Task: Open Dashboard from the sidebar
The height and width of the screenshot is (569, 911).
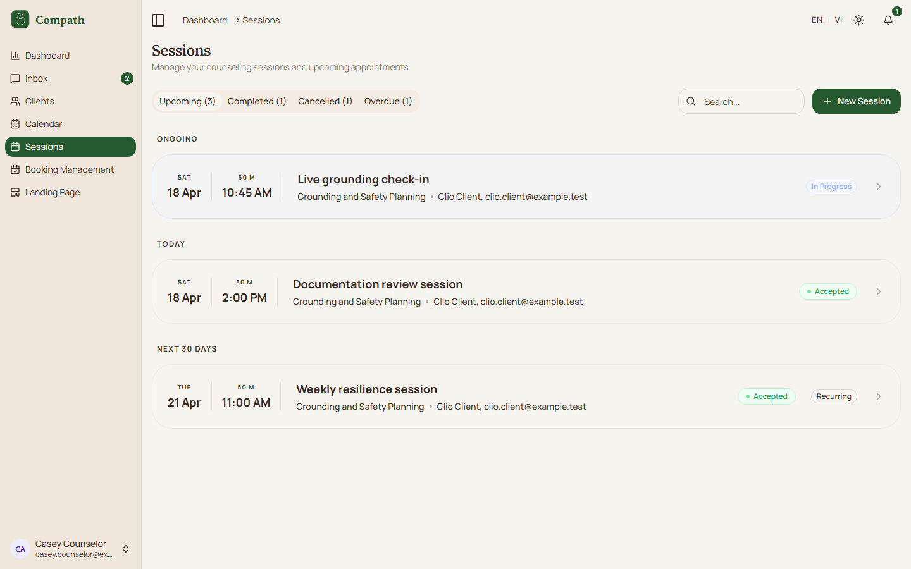Action: point(47,56)
